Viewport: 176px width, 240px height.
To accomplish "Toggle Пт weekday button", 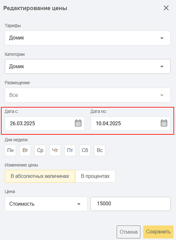I will tap(70, 150).
